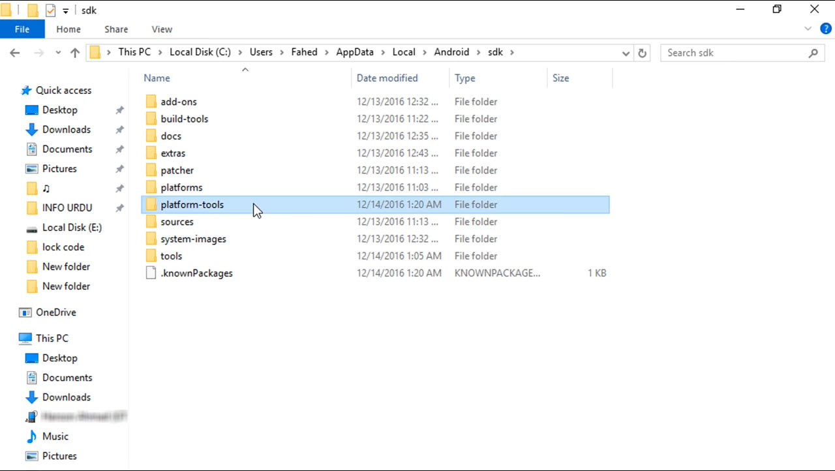Screen dimensions: 835x471
Task: Select the sources folder icon
Action: click(151, 222)
